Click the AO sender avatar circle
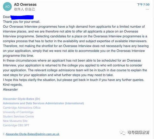154x139 pixels. pyautogui.click(x=7, y=7)
